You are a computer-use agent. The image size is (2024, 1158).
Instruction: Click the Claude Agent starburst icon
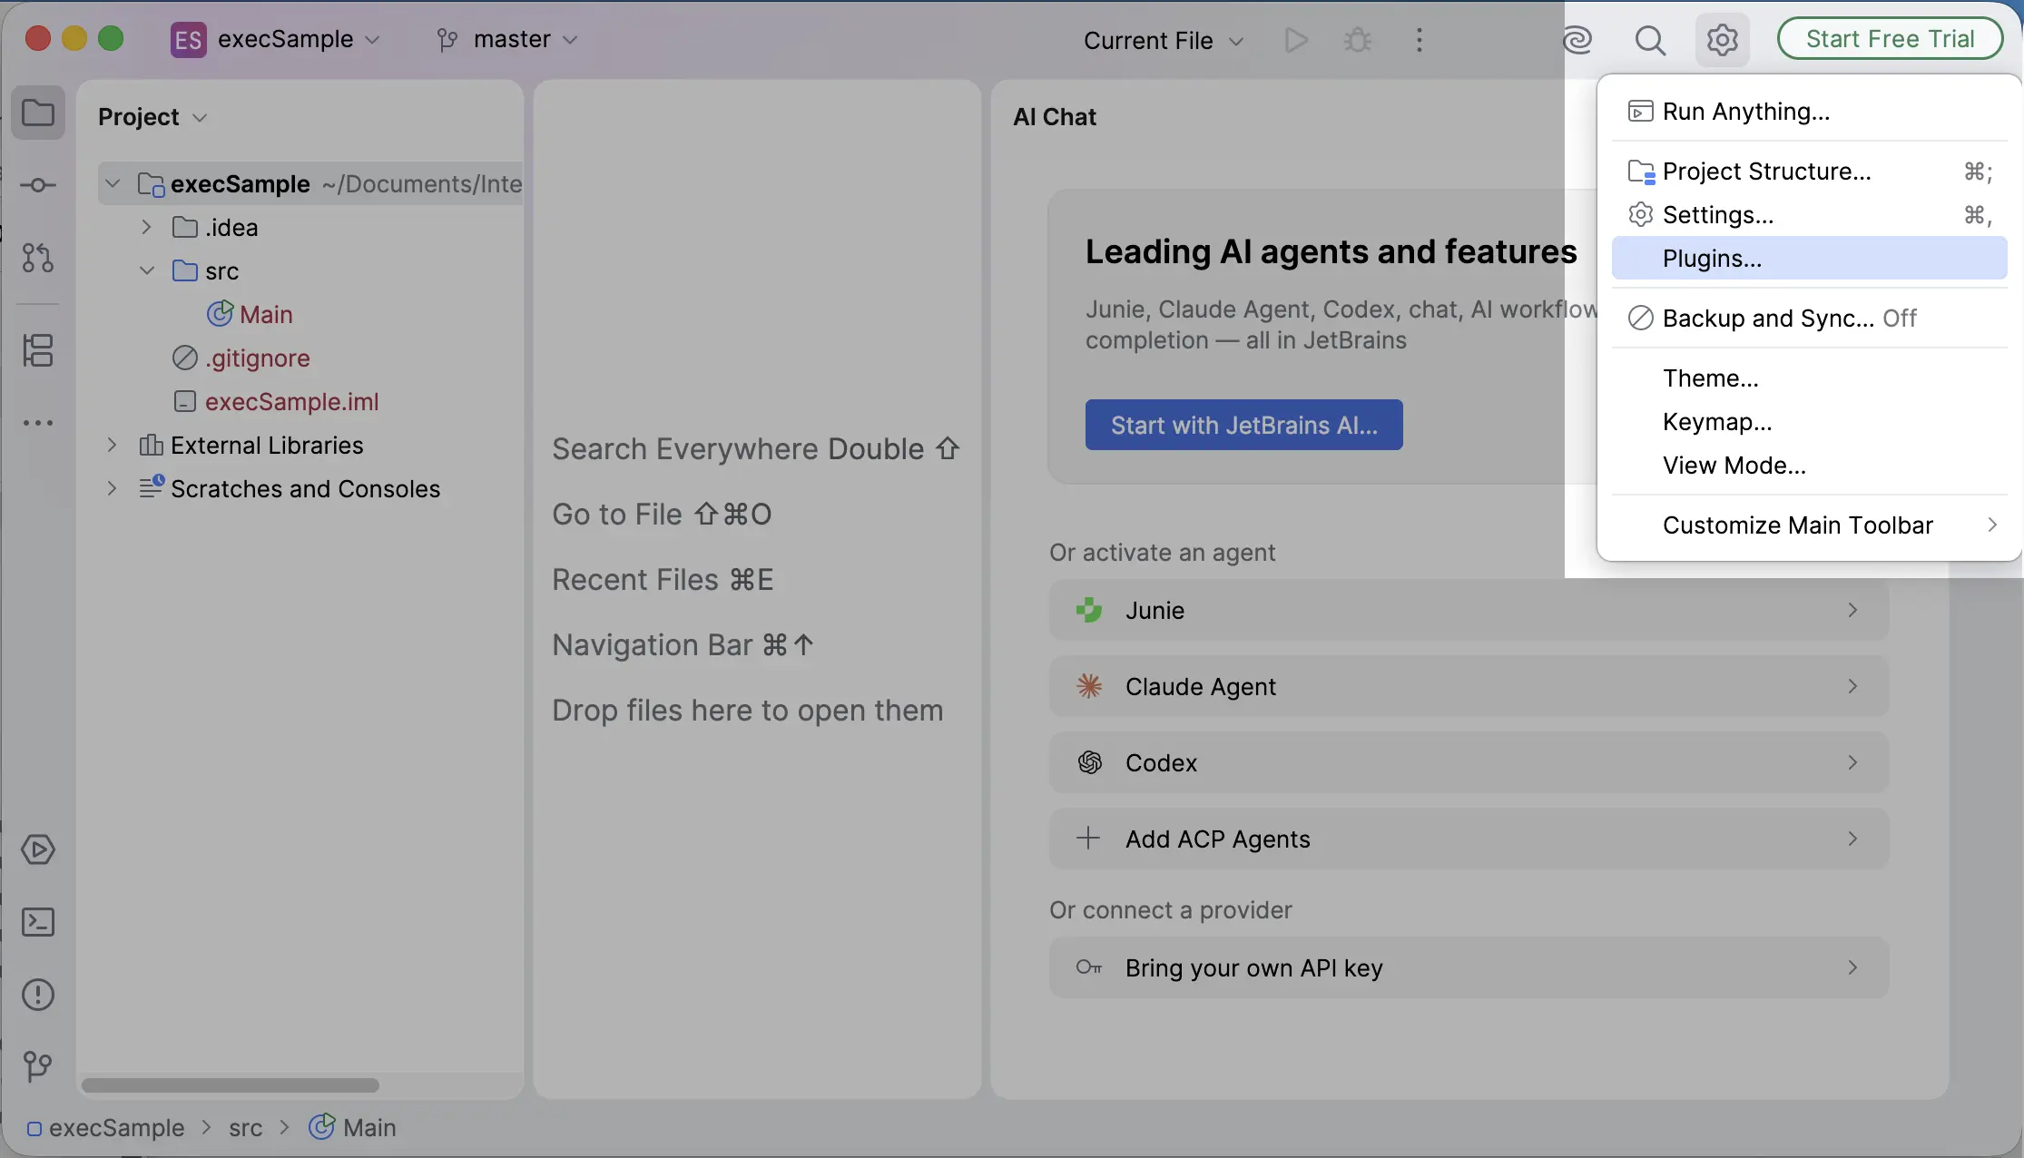(x=1089, y=686)
